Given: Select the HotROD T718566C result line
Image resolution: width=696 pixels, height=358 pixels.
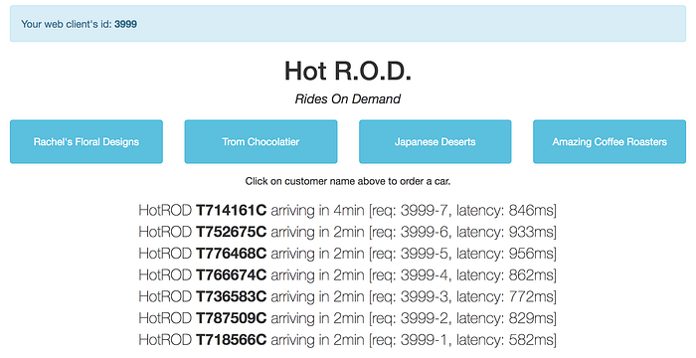Looking at the screenshot, I should click(x=348, y=340).
